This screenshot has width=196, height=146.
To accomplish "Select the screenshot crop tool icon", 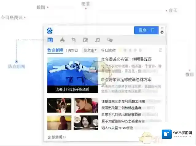I will (x=74, y=40).
